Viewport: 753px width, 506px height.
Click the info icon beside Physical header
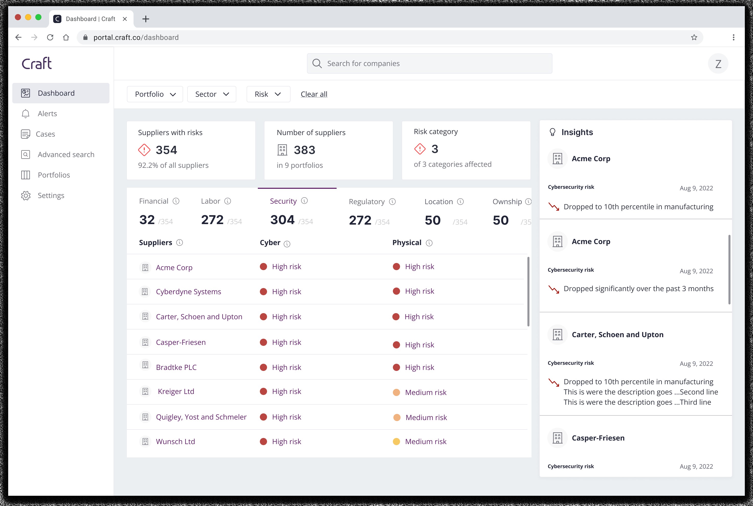click(429, 243)
